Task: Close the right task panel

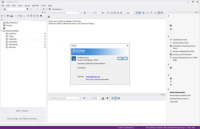Action: (198, 12)
